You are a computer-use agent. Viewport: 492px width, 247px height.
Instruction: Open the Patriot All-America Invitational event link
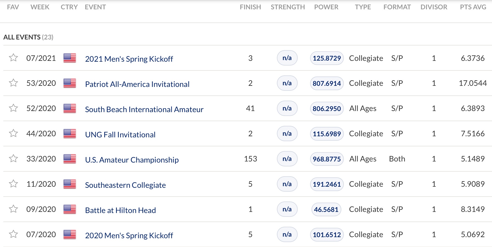click(x=137, y=84)
